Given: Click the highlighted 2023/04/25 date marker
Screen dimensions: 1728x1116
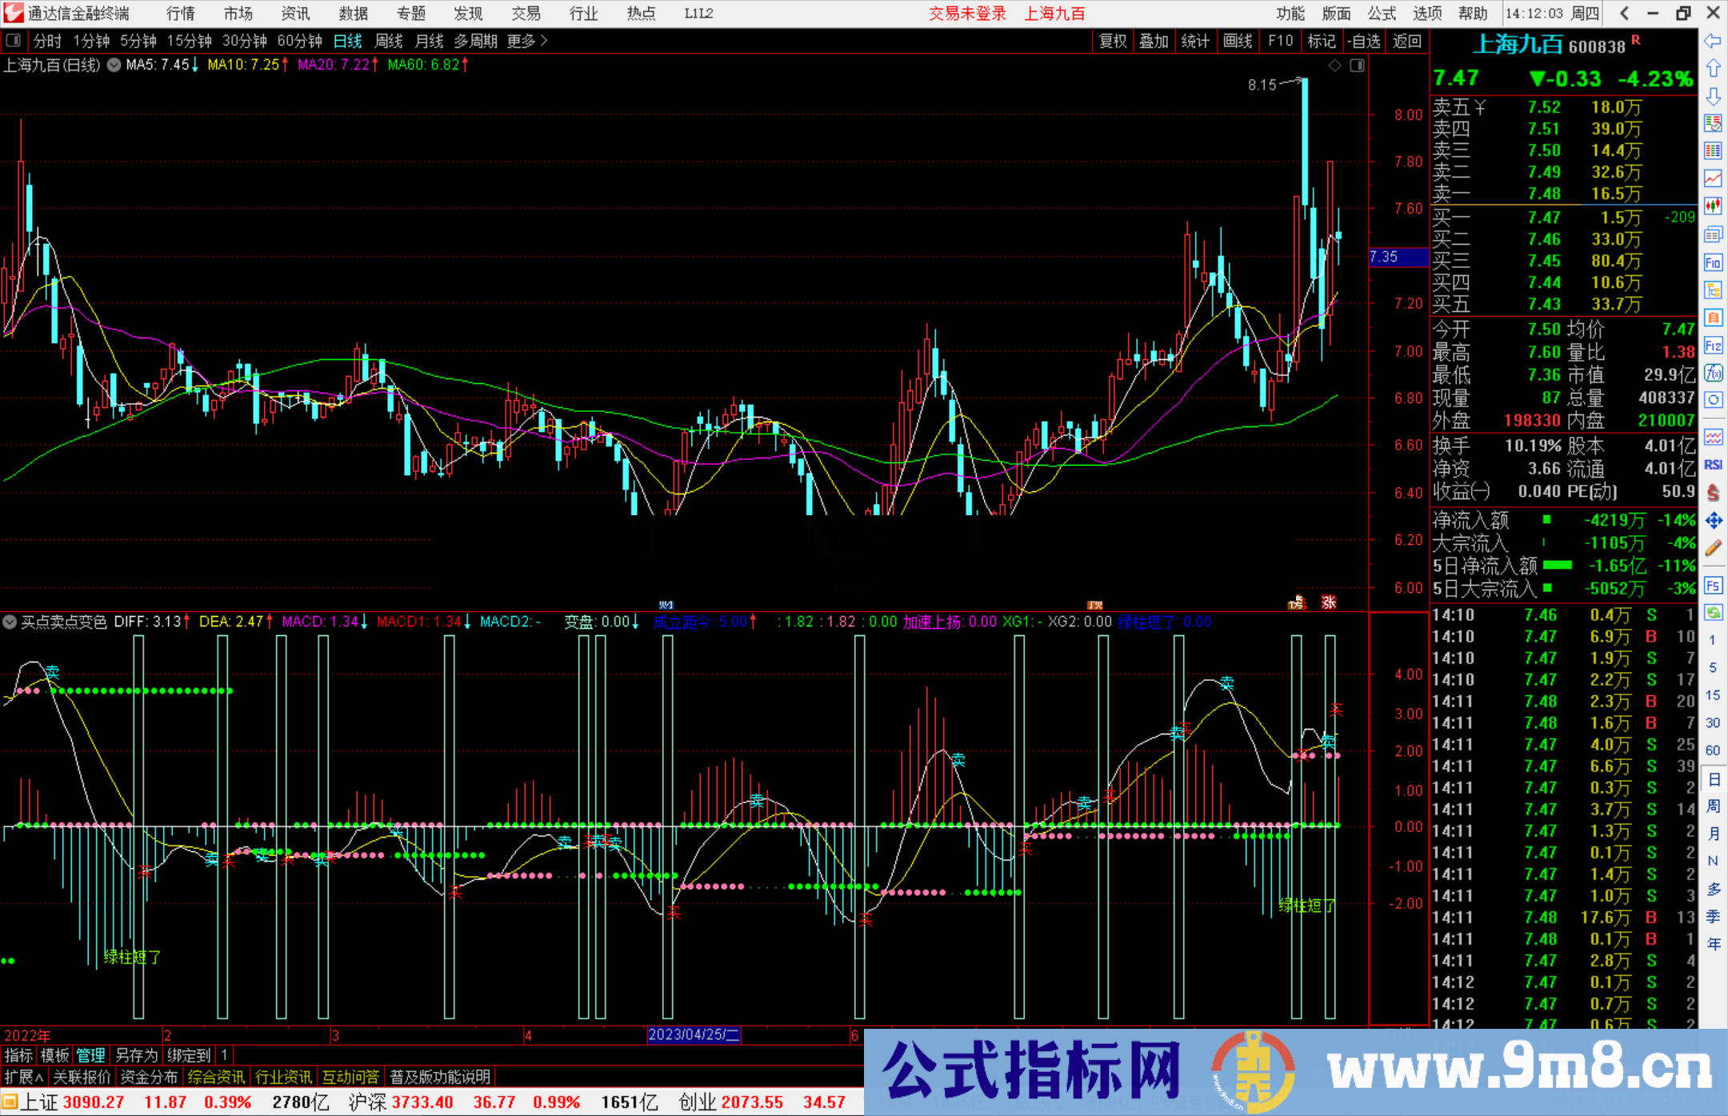Looking at the screenshot, I should pyautogui.click(x=693, y=1035).
